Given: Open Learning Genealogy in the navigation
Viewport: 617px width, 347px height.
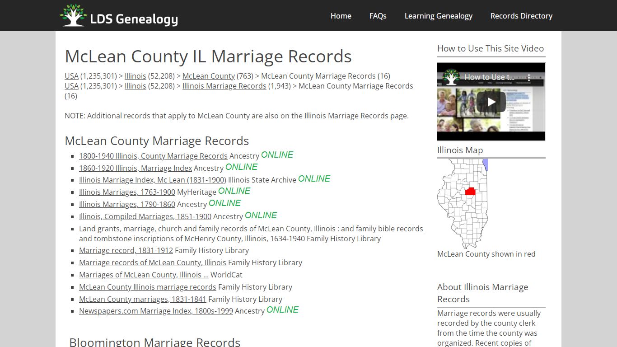Looking at the screenshot, I should (438, 16).
